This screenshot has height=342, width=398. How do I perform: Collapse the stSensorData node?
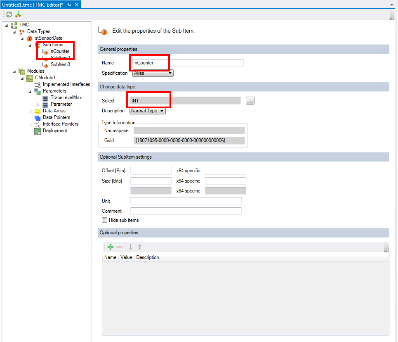click(x=22, y=39)
